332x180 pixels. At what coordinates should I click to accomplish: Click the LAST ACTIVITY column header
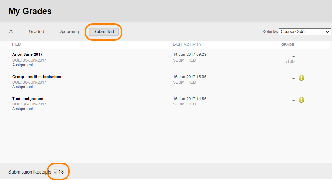(x=187, y=44)
